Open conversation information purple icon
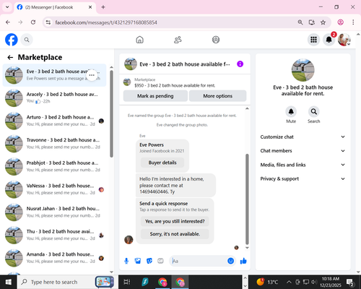 point(240,64)
